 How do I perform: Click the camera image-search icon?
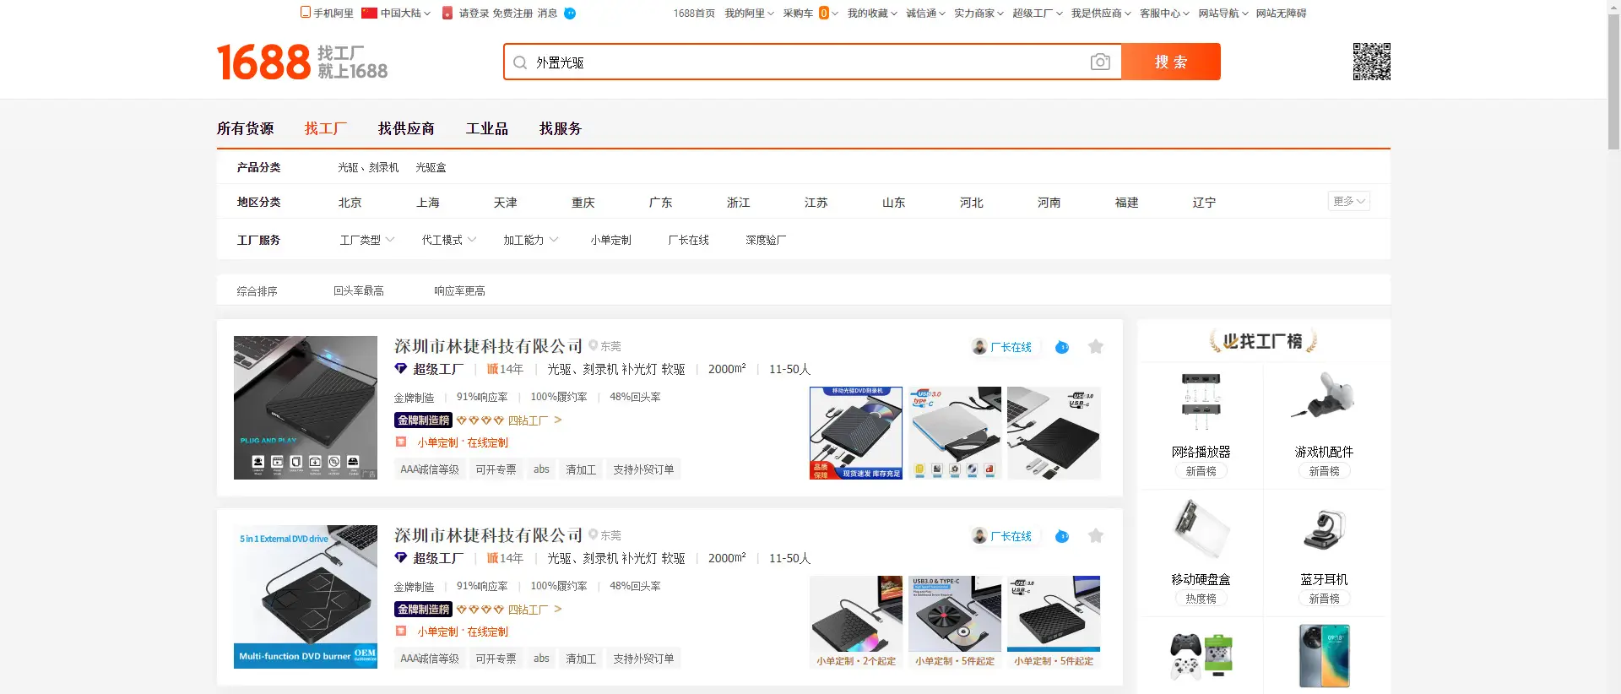pyautogui.click(x=1100, y=62)
